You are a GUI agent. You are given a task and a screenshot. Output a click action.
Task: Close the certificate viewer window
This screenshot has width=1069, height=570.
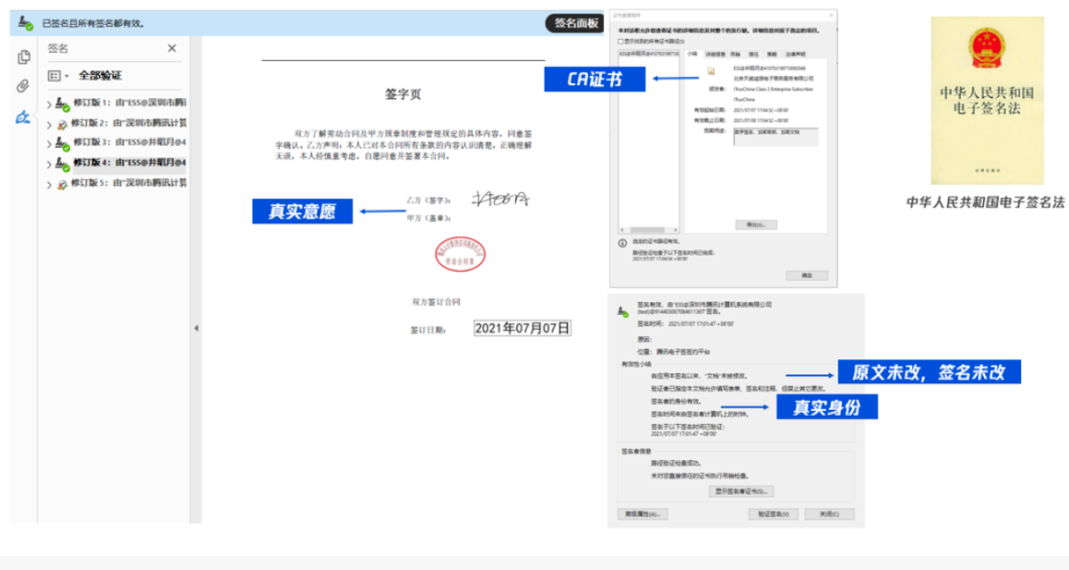[x=831, y=16]
